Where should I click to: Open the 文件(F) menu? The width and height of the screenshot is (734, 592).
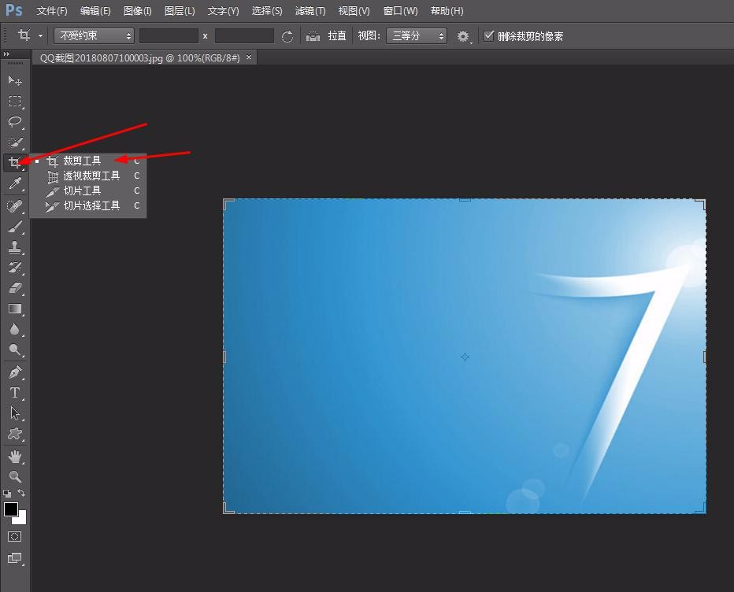(x=52, y=11)
